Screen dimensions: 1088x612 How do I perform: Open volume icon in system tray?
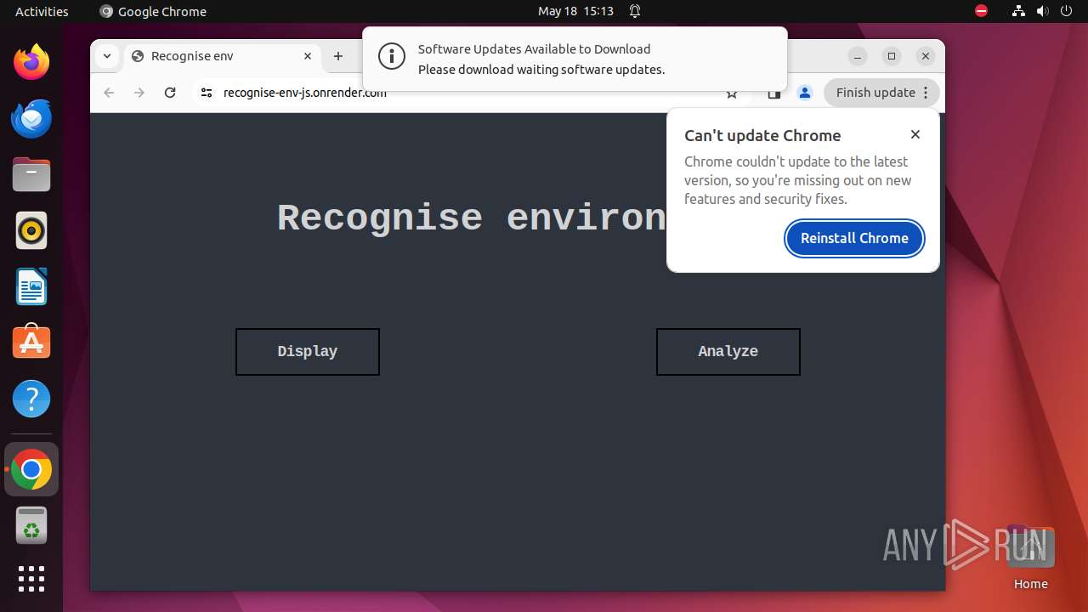click(1043, 11)
